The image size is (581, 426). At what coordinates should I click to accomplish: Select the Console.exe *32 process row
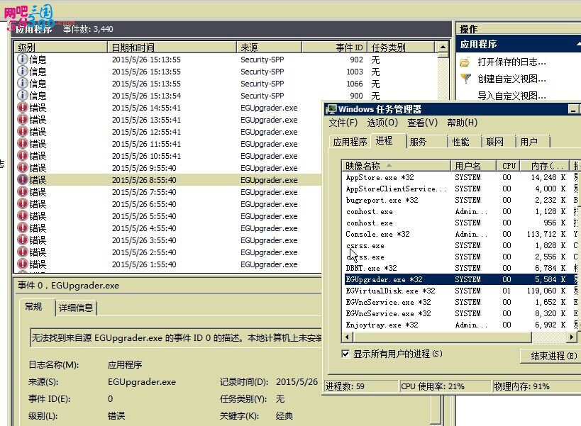(x=460, y=234)
